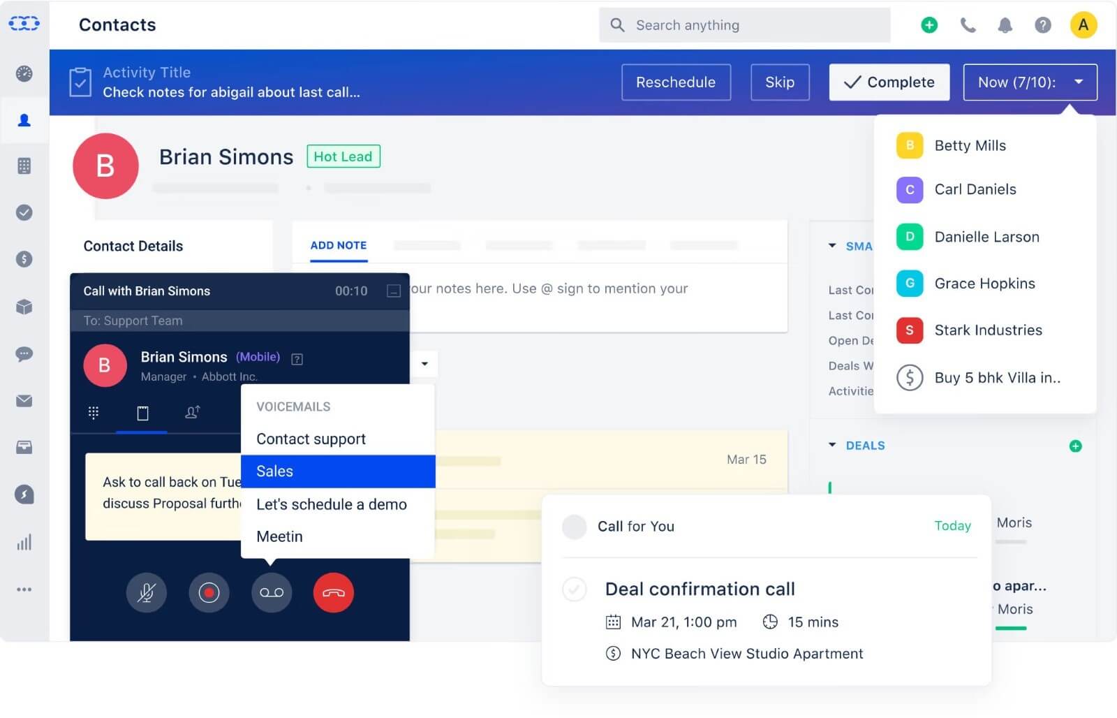
Task: Minimize the Call with Brian Simons widget
Action: tap(394, 291)
